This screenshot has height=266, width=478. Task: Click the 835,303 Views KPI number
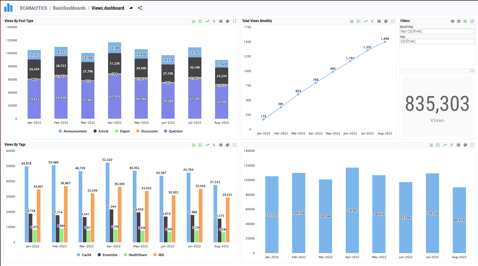(x=437, y=104)
